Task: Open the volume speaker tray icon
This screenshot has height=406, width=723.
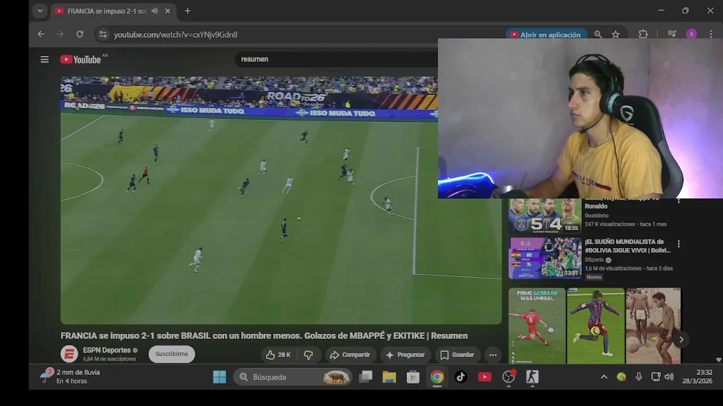Action: tap(669, 377)
